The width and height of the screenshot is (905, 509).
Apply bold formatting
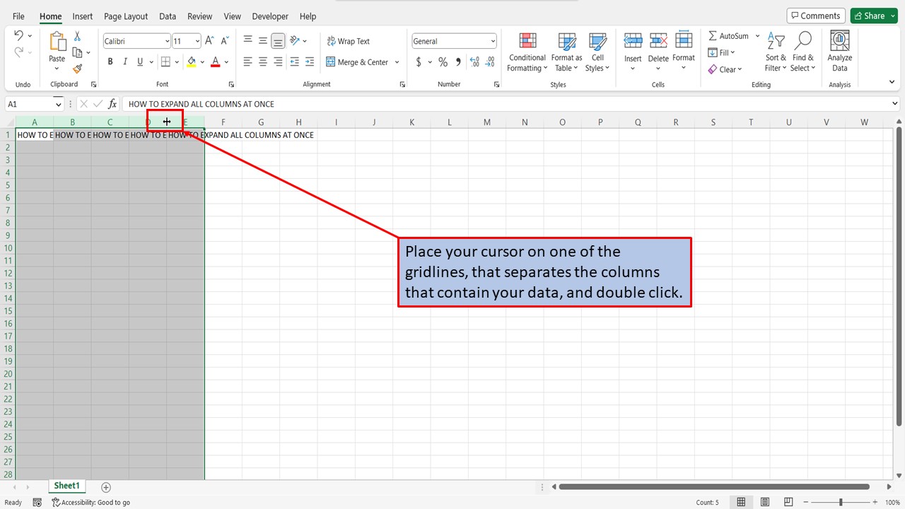click(x=110, y=62)
